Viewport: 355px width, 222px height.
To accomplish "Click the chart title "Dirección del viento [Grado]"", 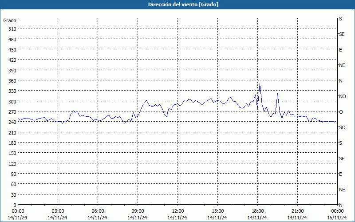I will tap(183, 4).
